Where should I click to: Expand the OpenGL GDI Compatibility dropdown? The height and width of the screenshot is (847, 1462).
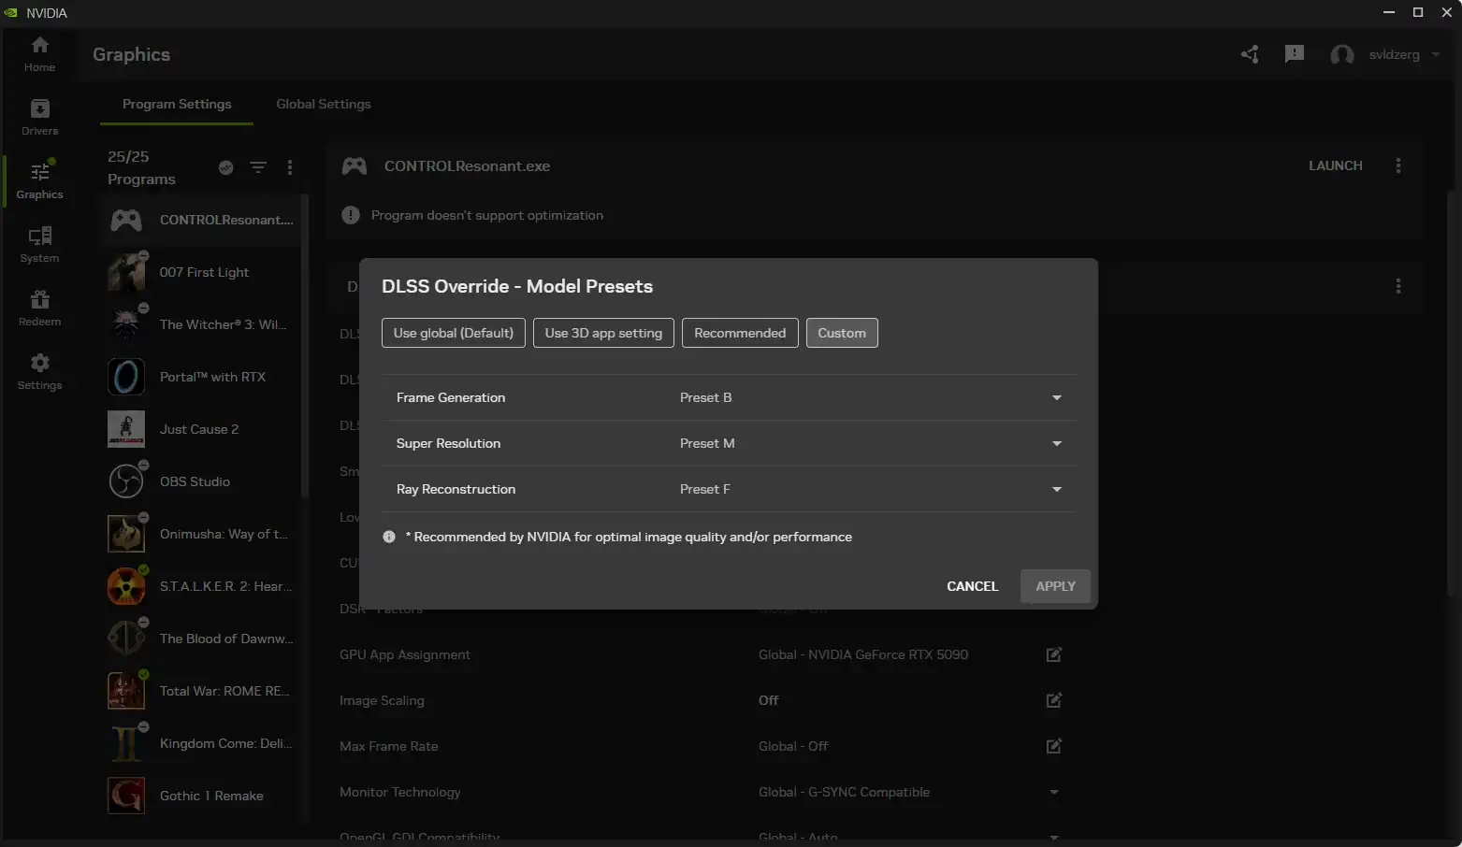click(x=1054, y=837)
